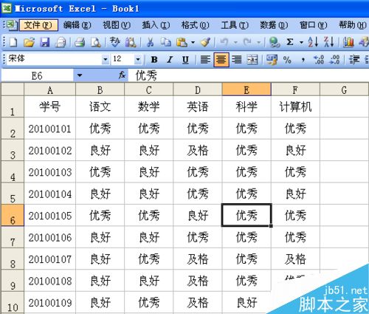Open the AutoSum dropdown arrow
Image resolution: width=369 pixels, height=314 pixels.
[x=301, y=43]
